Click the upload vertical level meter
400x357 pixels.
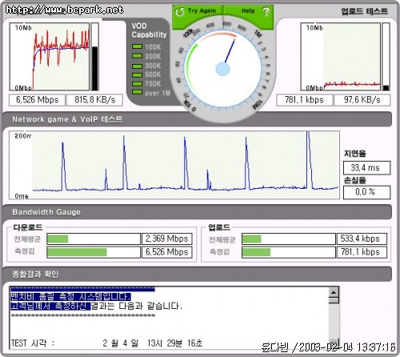coord(386,57)
